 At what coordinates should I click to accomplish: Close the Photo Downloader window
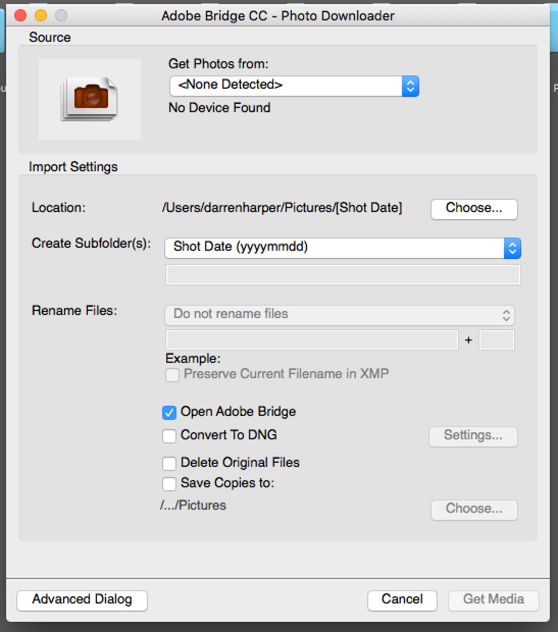[x=20, y=15]
